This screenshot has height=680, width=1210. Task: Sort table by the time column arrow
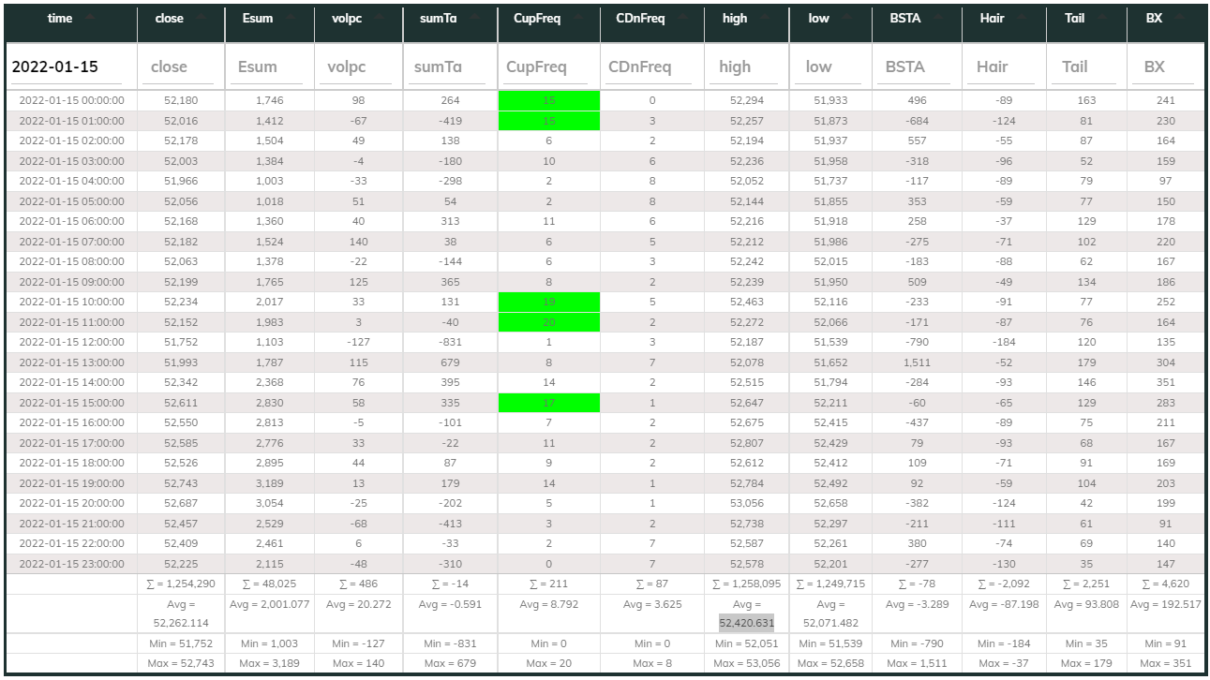[88, 19]
